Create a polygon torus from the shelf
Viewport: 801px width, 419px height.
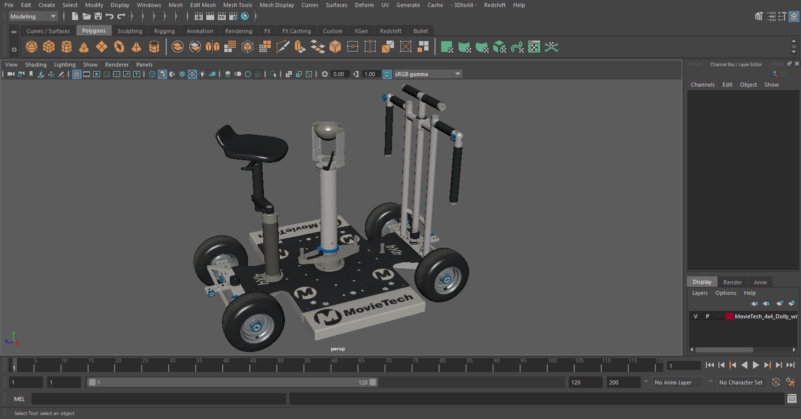pos(119,47)
